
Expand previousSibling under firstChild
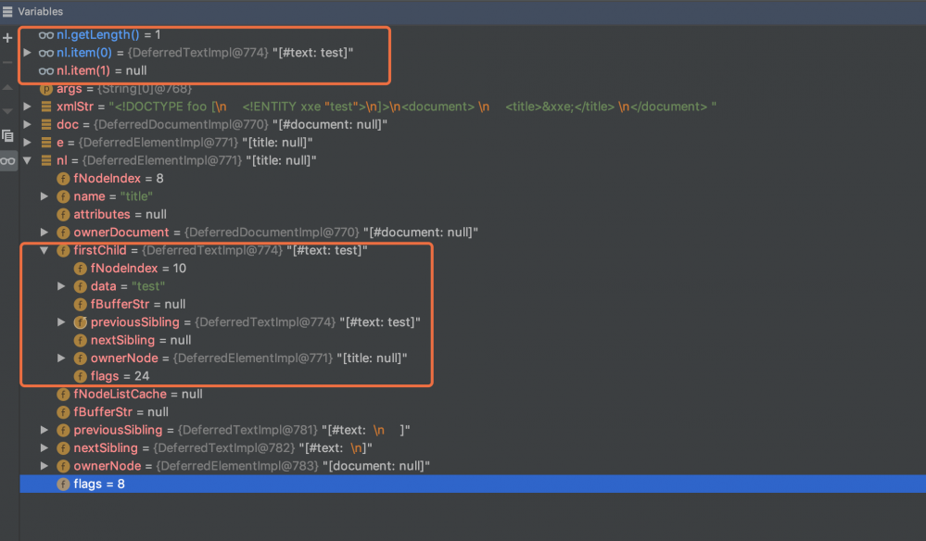(x=61, y=322)
